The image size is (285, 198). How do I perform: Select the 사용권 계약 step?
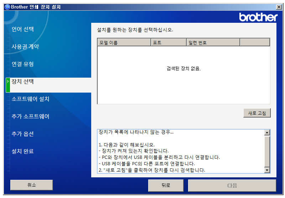(x=25, y=47)
